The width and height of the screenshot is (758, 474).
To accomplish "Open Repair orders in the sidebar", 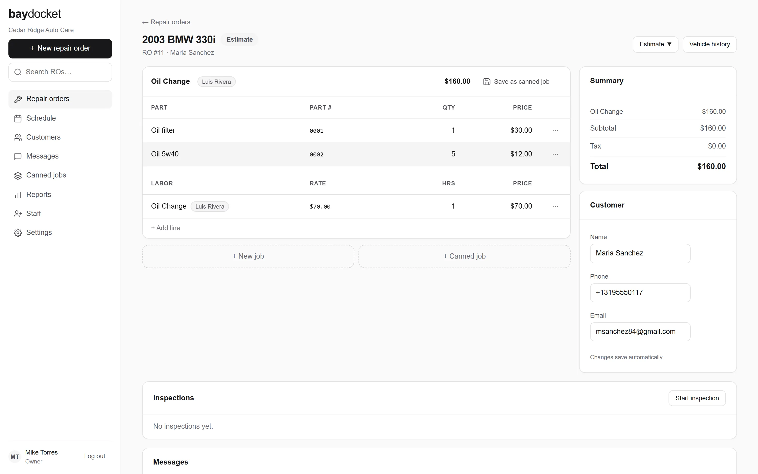I will [x=60, y=99].
